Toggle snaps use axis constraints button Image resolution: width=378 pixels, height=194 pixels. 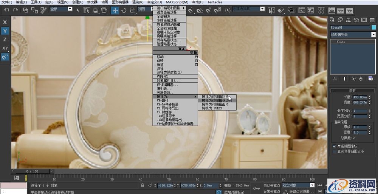(x=5, y=57)
